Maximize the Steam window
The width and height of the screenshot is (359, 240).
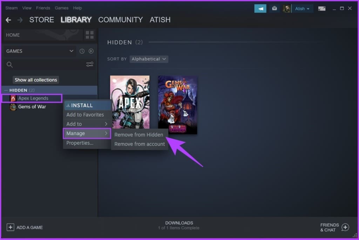coord(342,8)
